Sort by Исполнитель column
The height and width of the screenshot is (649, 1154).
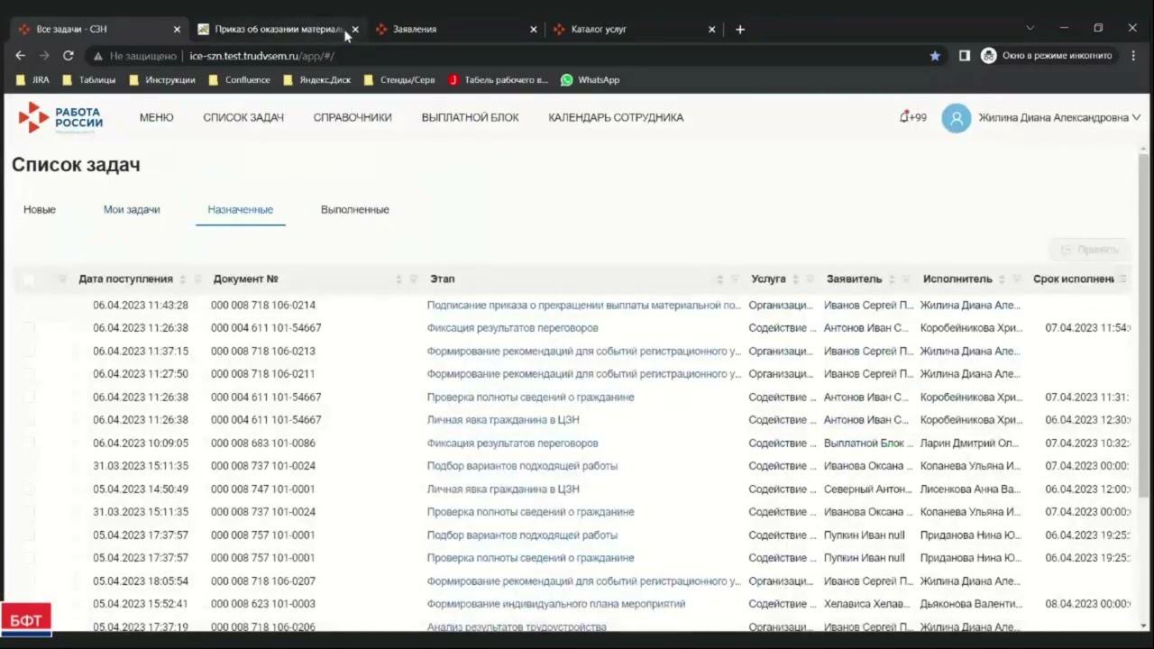pyautogui.click(x=1002, y=279)
